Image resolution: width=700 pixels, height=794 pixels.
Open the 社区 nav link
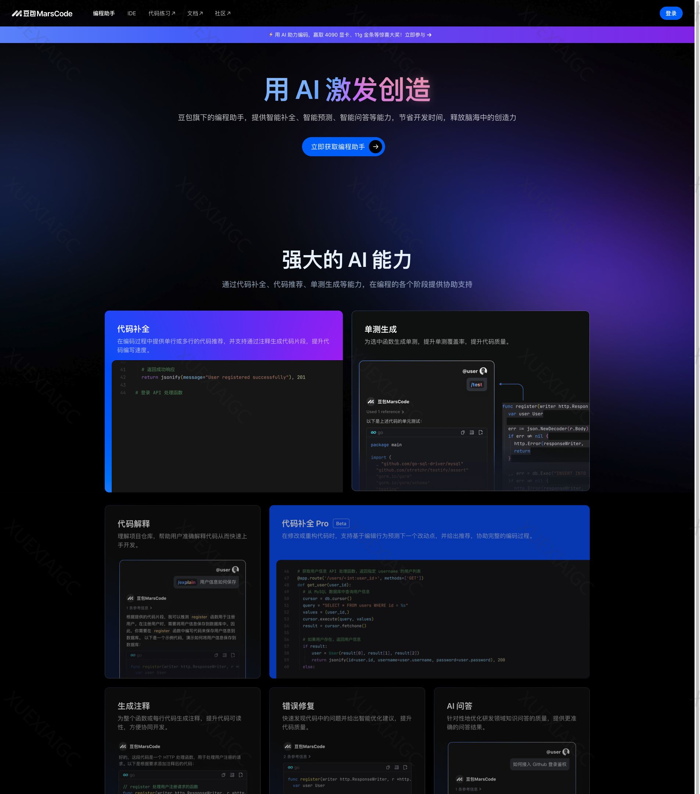point(222,14)
